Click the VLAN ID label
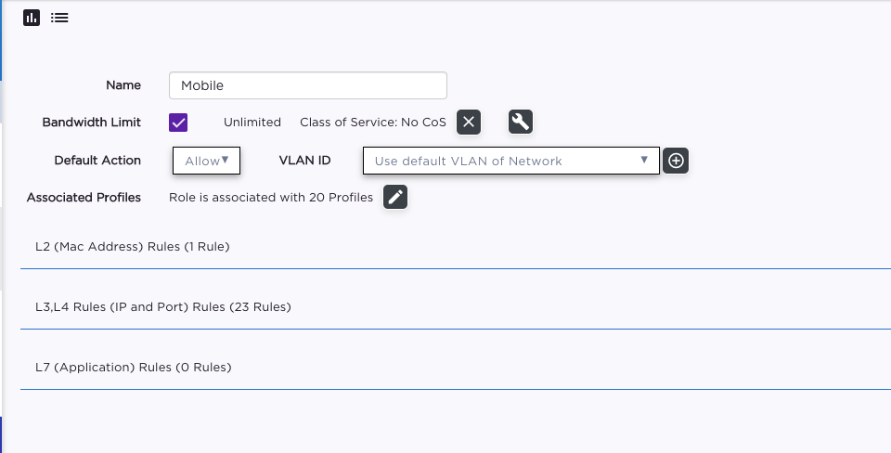The image size is (891, 453). pyautogui.click(x=304, y=161)
